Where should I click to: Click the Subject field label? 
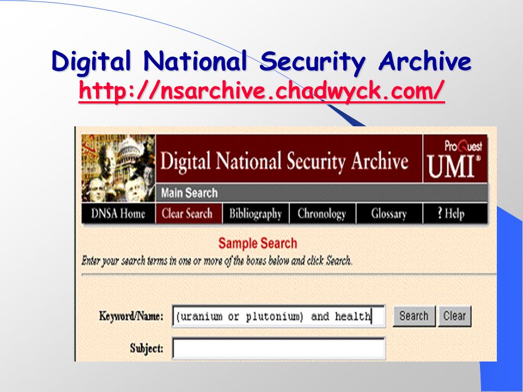(x=147, y=348)
